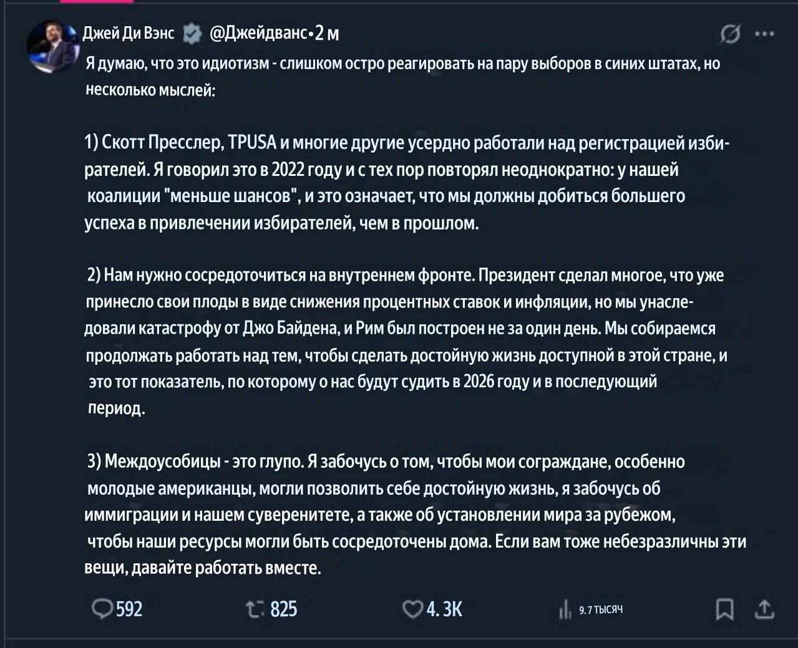This screenshot has width=798, height=648.
Task: Click the Grok explain icon
Action: coord(730,34)
